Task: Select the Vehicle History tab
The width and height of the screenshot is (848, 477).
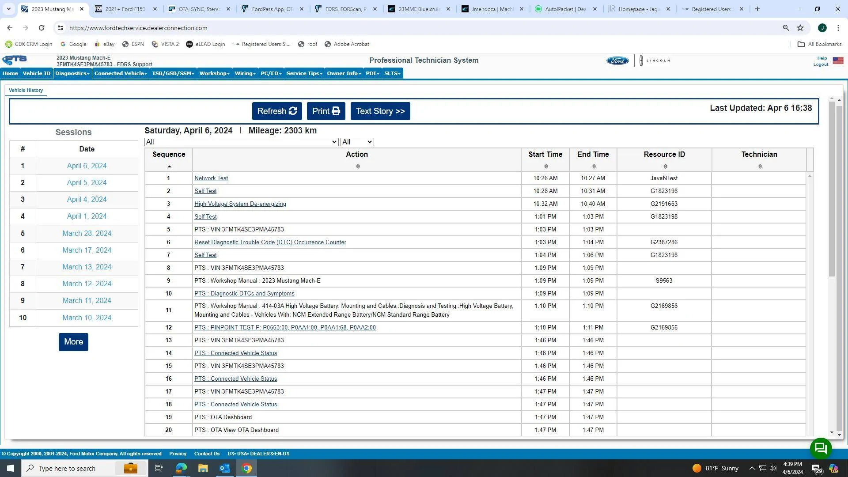Action: coord(26,90)
